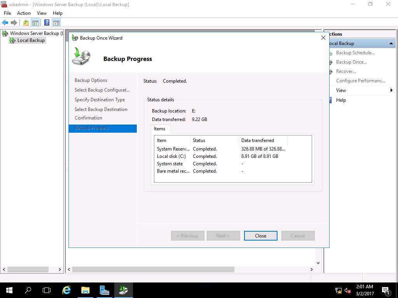Click the Up one level folder icon
The height and width of the screenshot is (298, 398).
pos(26,23)
